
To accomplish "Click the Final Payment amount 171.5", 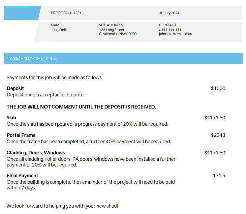I will [x=219, y=176].
